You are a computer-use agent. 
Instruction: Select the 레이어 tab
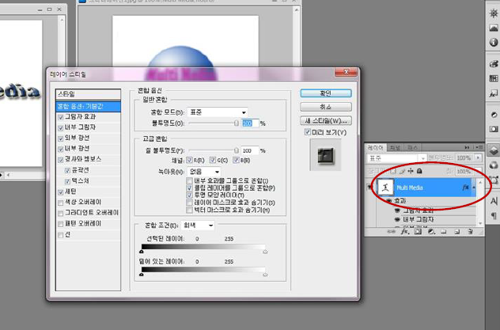[375, 148]
